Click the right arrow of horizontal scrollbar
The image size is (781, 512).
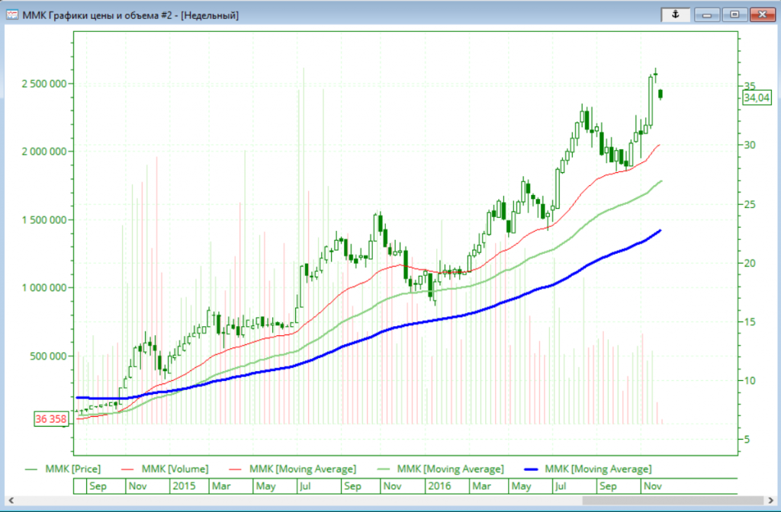coord(768,501)
